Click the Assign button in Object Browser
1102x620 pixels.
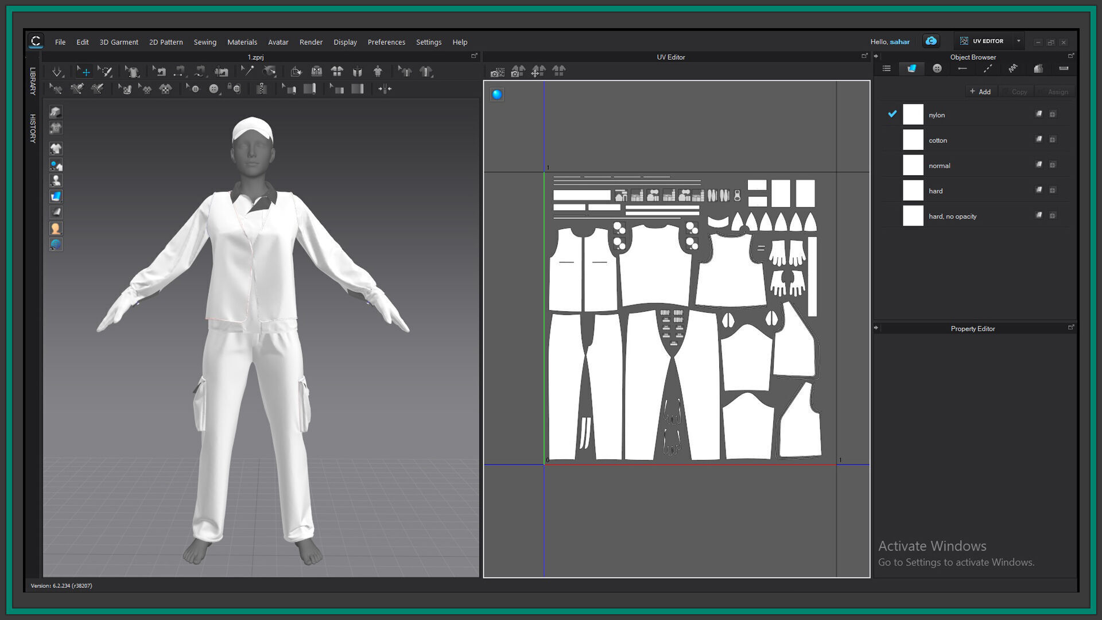[x=1055, y=92]
